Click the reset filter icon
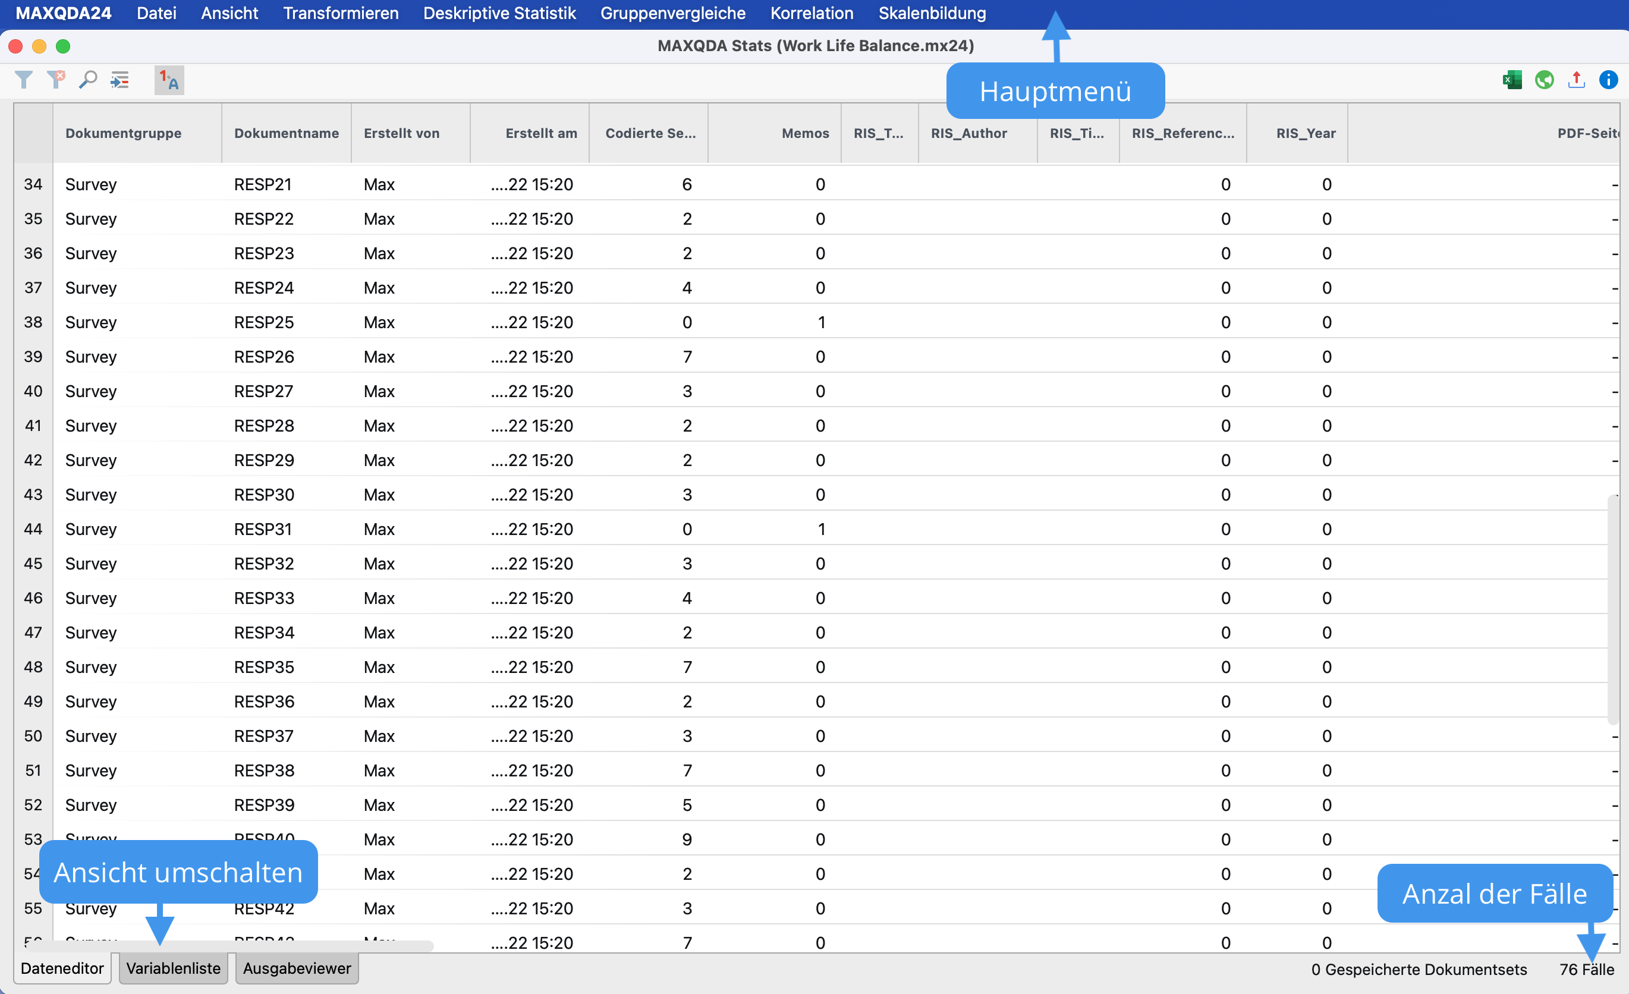Screen dimensions: 1629x994 pos(56,80)
